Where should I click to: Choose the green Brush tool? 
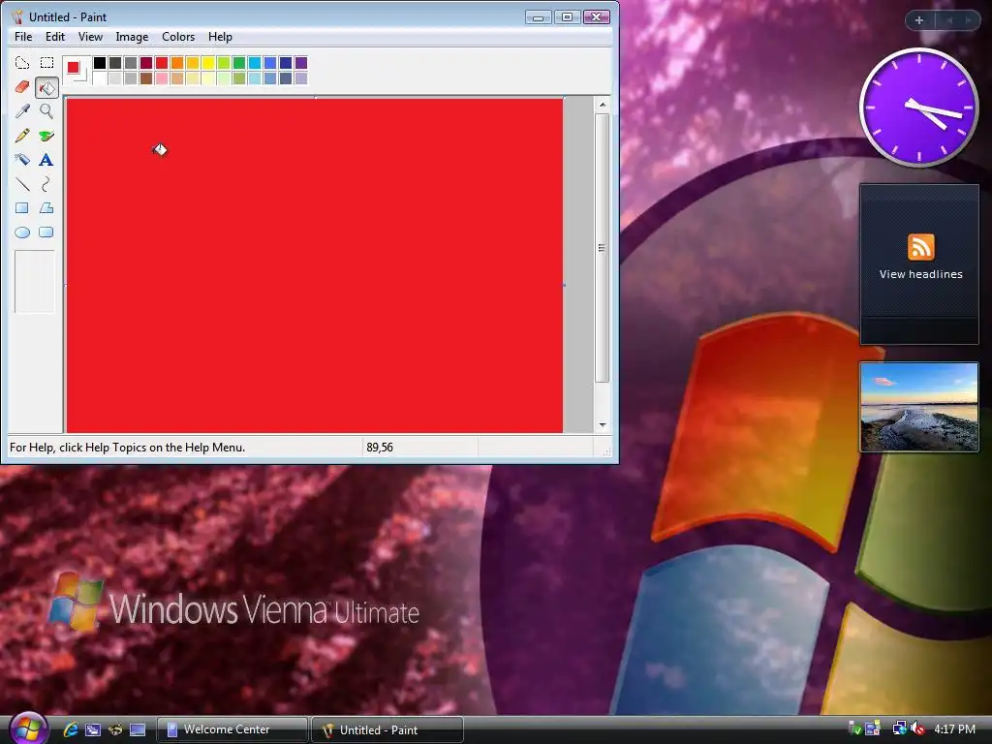(x=46, y=136)
